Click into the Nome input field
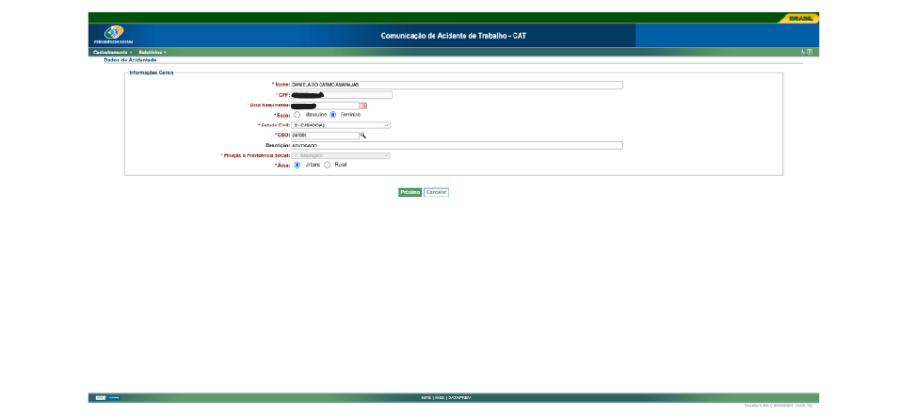The height and width of the screenshot is (416, 899). [x=457, y=85]
